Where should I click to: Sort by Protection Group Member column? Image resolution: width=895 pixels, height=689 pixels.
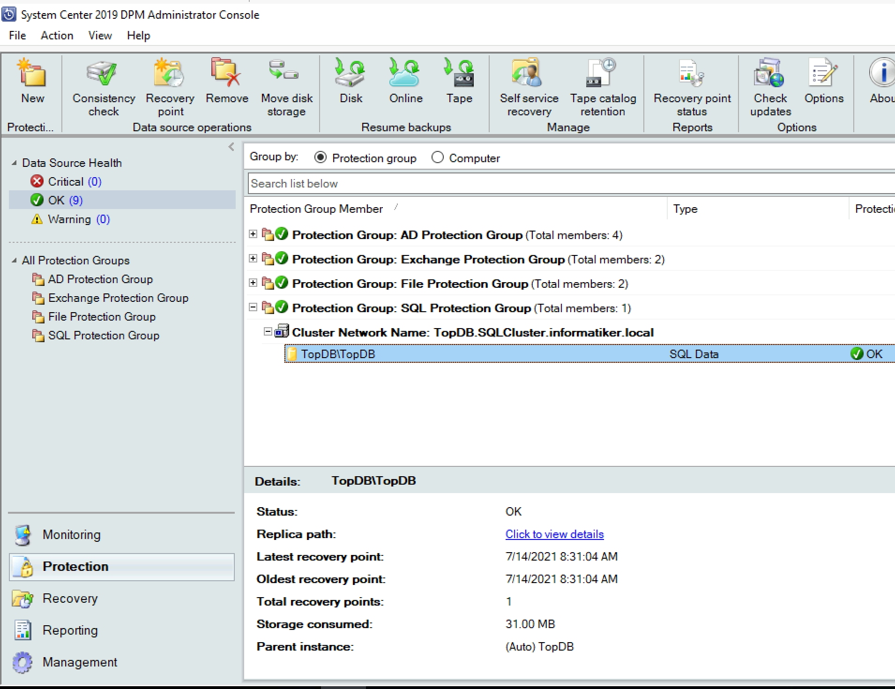316,209
